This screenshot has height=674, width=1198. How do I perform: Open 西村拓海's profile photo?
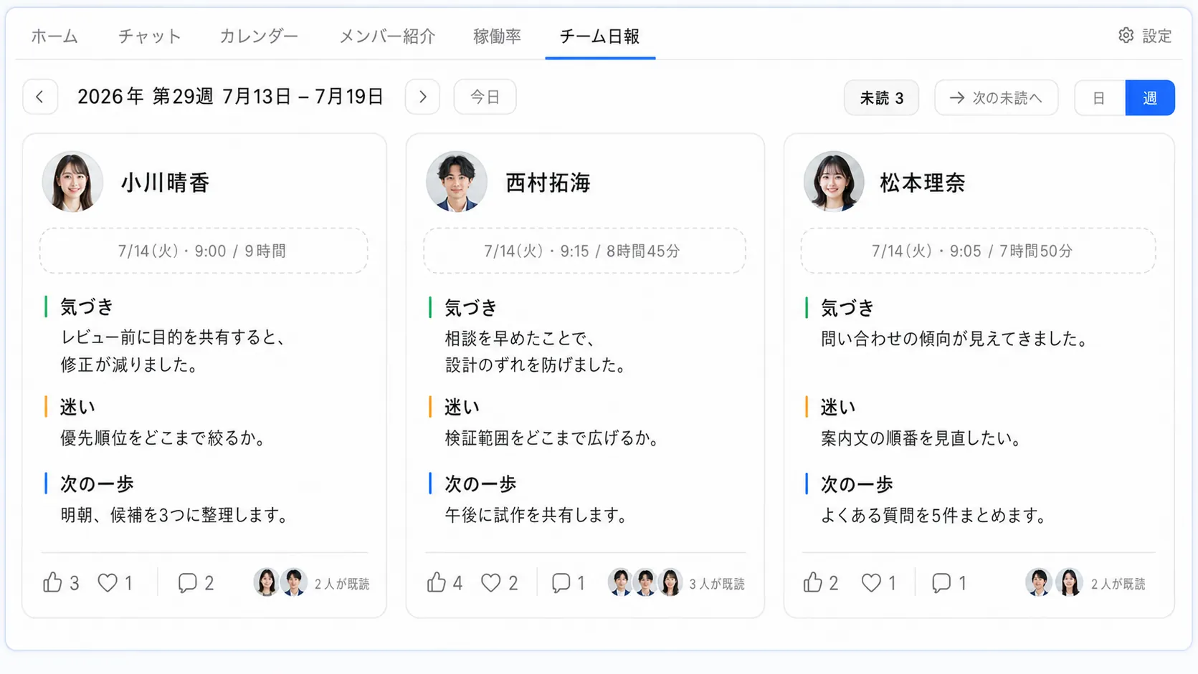[457, 182]
